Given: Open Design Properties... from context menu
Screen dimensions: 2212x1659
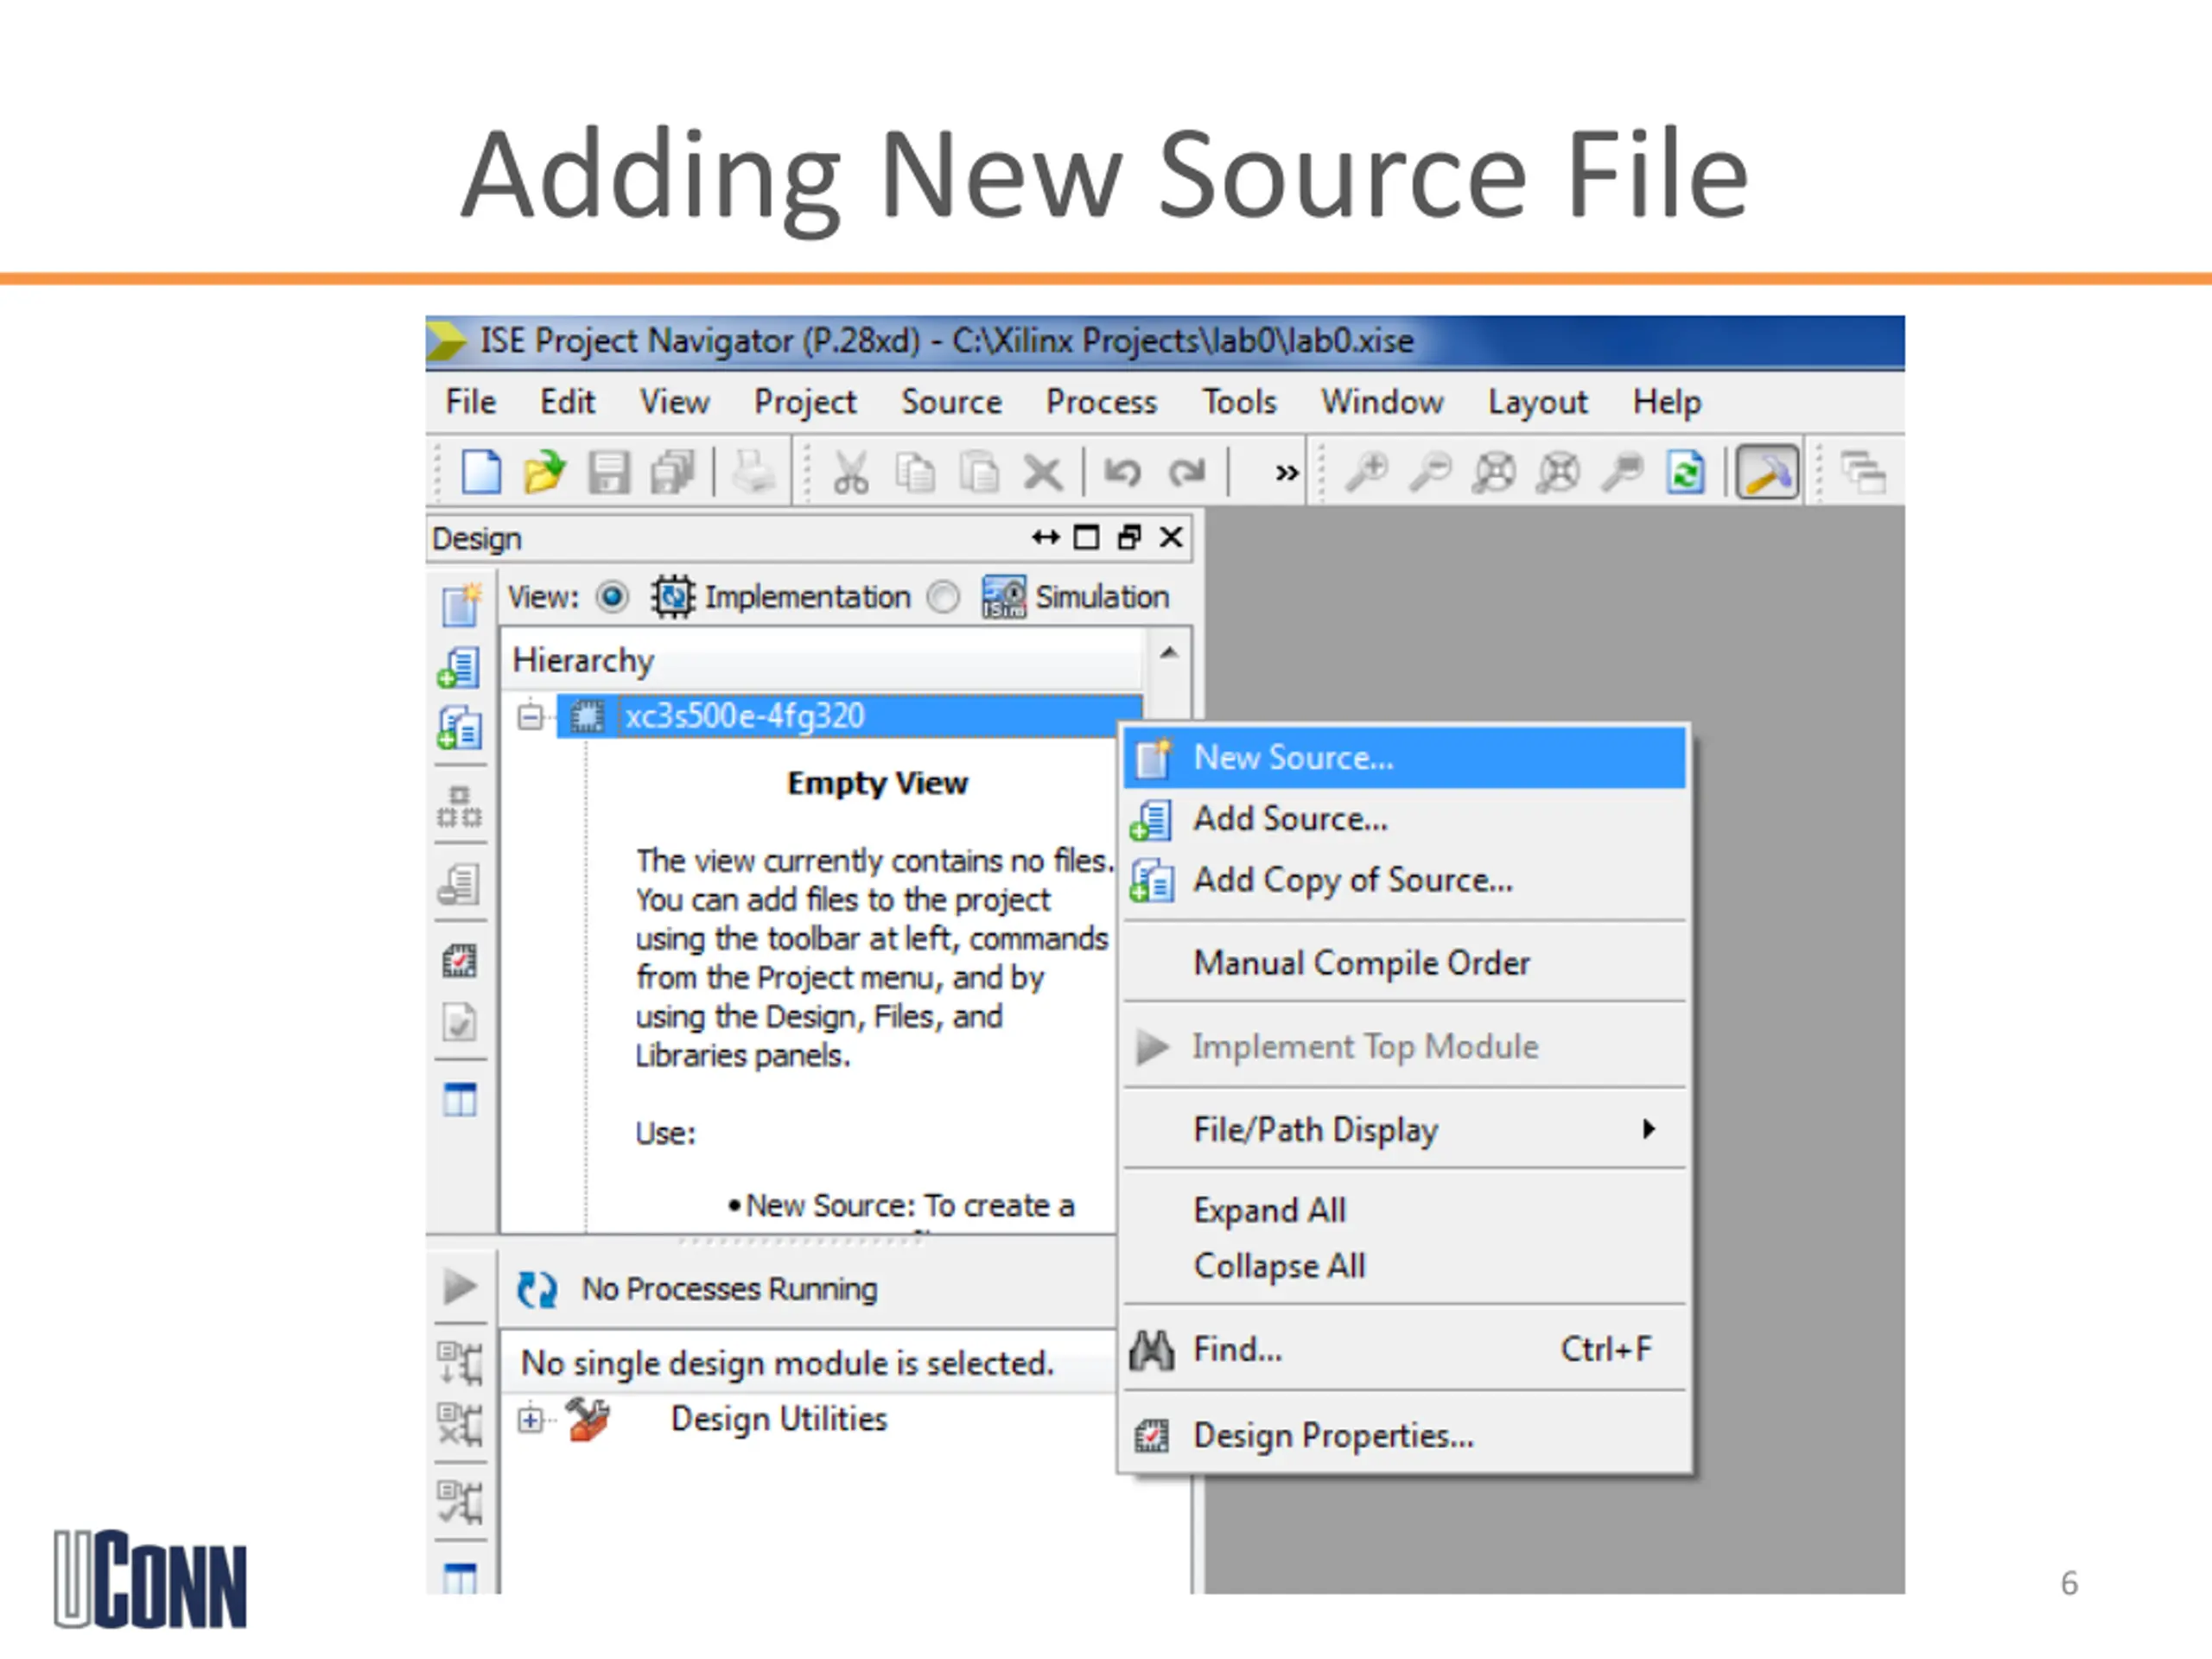Looking at the screenshot, I should pos(1404,1436).
